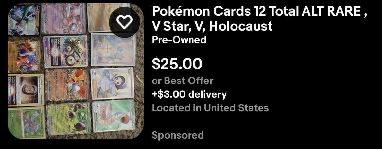This screenshot has width=382, height=149.
Task: Click the pink Mew card at top
Action: tap(63, 19)
